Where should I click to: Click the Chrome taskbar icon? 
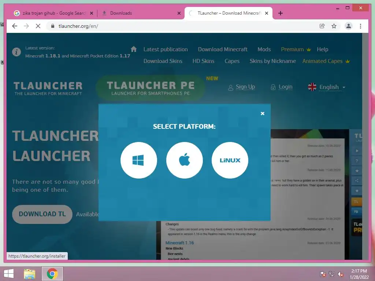click(52, 274)
